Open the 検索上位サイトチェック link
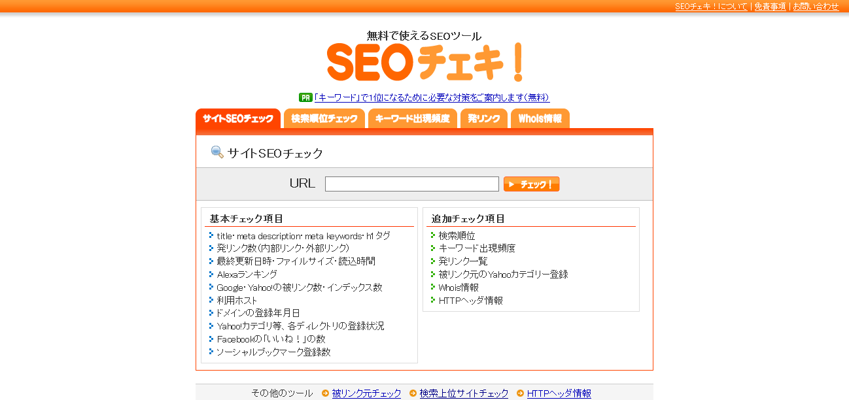 pos(464,393)
